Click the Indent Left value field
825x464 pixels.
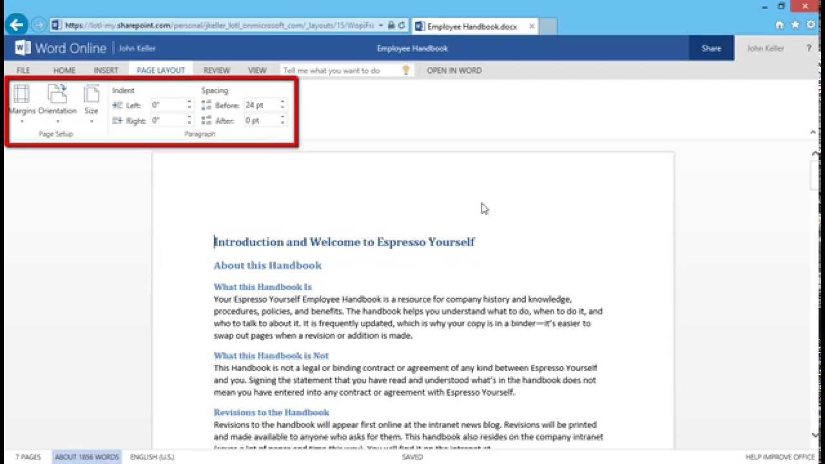click(168, 105)
